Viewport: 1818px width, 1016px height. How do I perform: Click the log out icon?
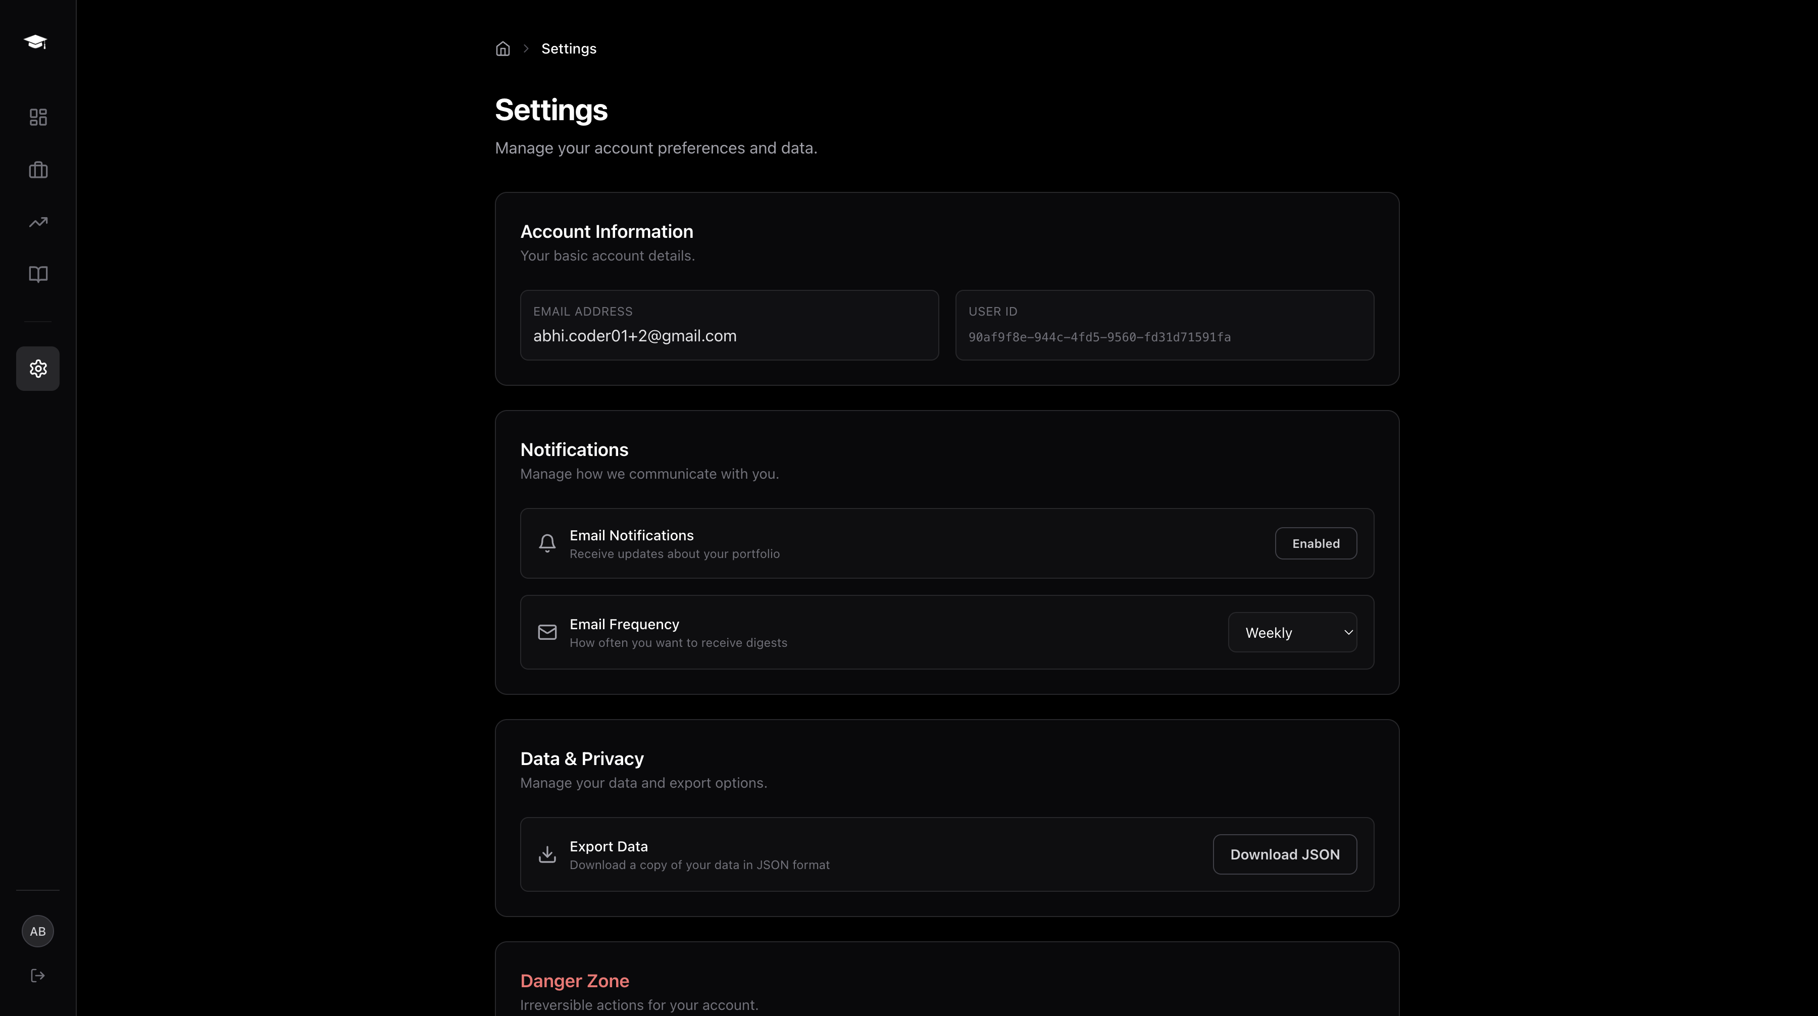click(38, 976)
